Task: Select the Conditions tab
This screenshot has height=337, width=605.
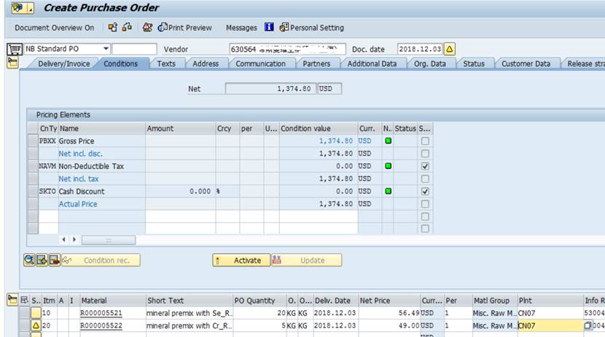Action: pyautogui.click(x=120, y=63)
